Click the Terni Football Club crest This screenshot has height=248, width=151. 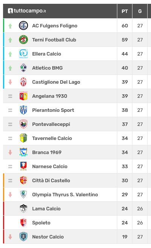23,40
